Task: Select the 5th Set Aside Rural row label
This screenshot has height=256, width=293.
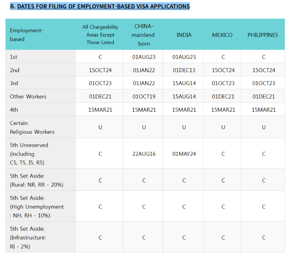Action: 37,180
